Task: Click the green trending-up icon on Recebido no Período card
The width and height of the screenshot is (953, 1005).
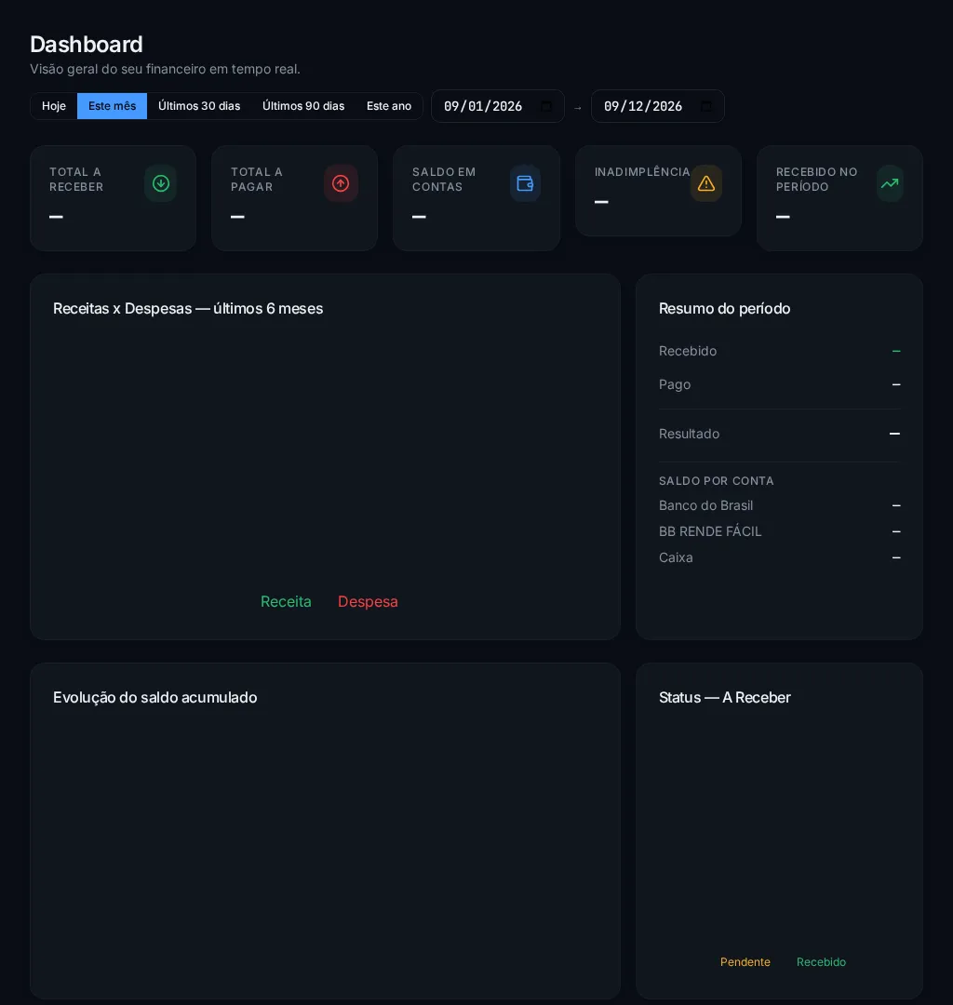Action: pos(890,183)
